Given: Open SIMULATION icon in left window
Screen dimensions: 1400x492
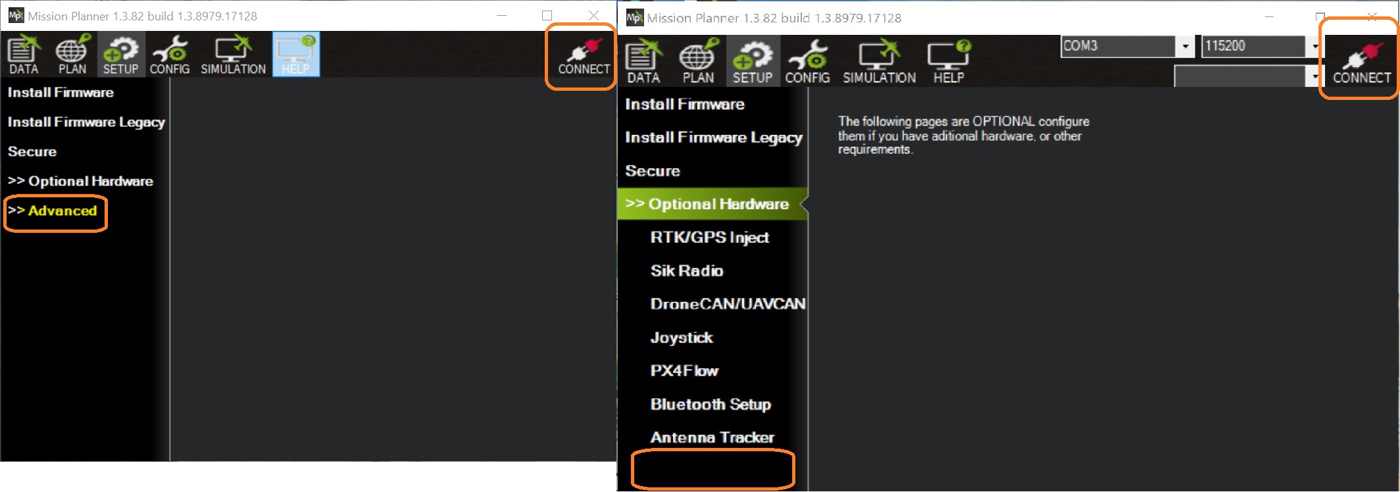Looking at the screenshot, I should pos(233,55).
